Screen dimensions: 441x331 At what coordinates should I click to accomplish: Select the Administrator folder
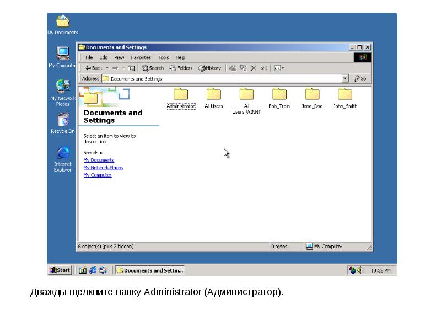tap(180, 98)
